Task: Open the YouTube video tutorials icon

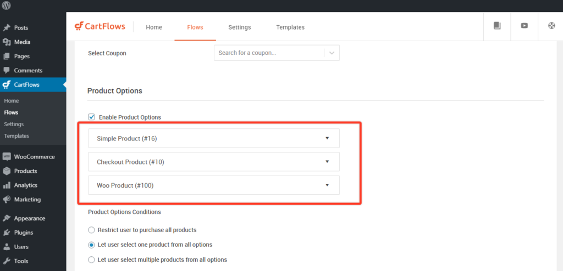Action: point(524,26)
